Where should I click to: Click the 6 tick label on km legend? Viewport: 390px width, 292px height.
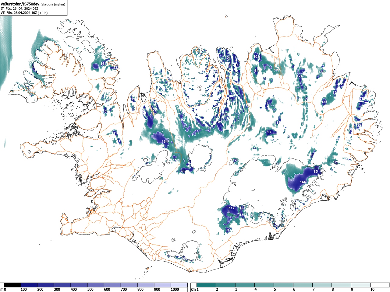[x=294, y=290]
